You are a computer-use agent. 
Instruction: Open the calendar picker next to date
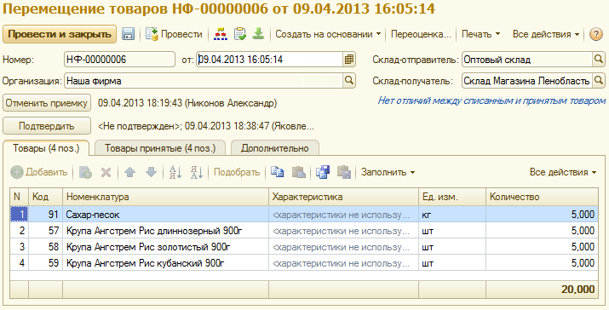point(349,60)
